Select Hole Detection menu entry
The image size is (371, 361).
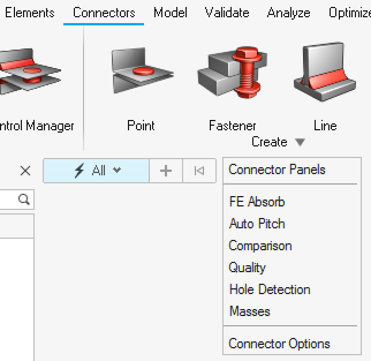pos(270,289)
